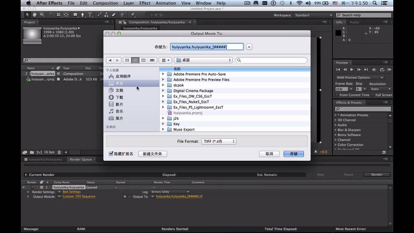The height and width of the screenshot is (233, 414).
Task: Select the Eraser tool
Action: click(114, 15)
